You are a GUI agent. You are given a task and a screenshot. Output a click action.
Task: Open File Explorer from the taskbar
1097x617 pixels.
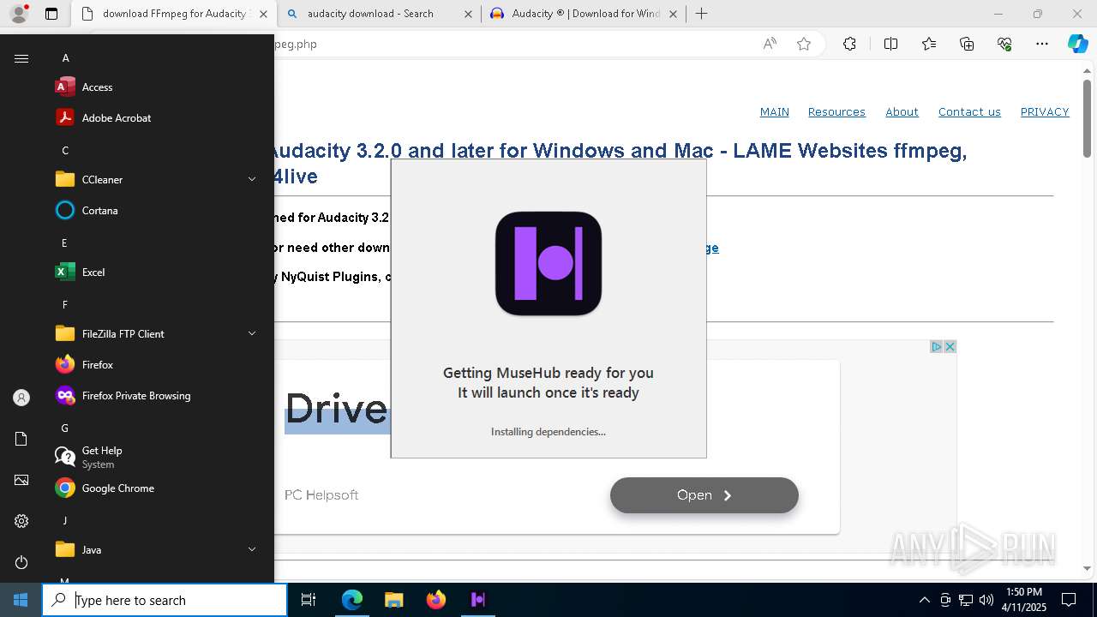click(393, 600)
